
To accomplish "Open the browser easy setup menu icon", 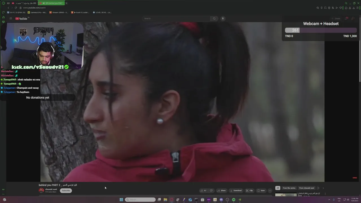I will 358,8.
